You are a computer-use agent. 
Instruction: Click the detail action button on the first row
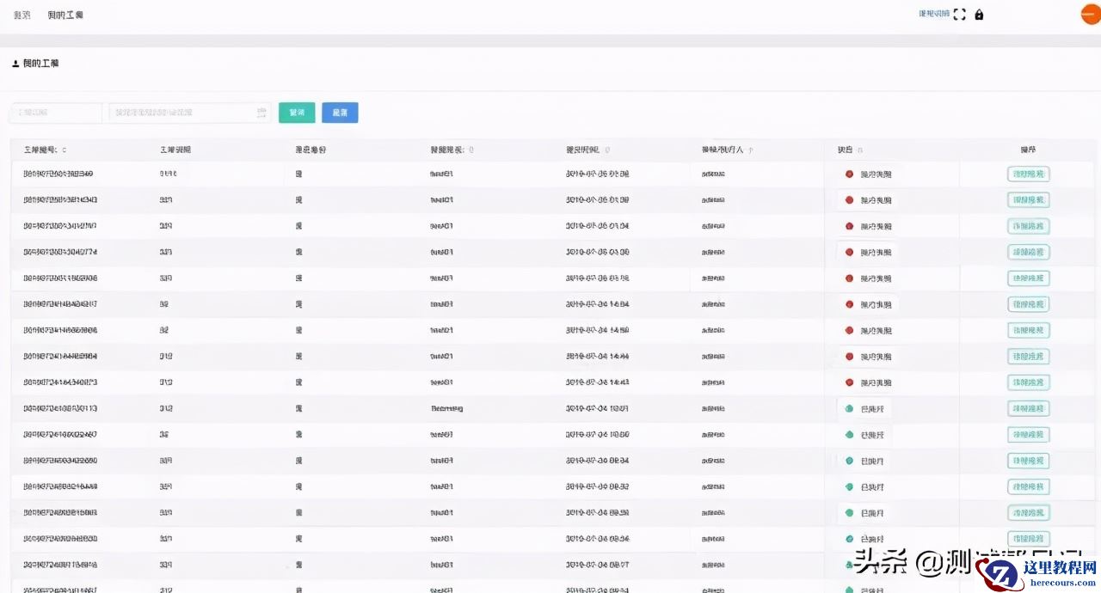pos(1029,174)
